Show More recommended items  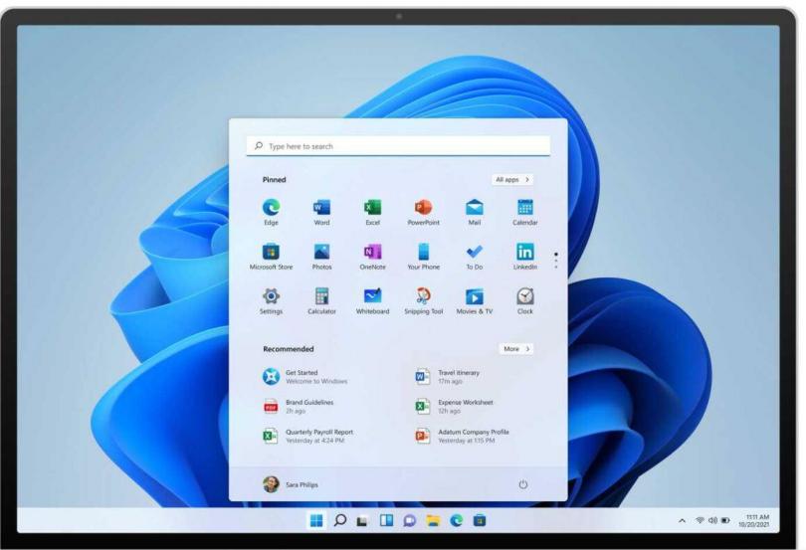(516, 348)
